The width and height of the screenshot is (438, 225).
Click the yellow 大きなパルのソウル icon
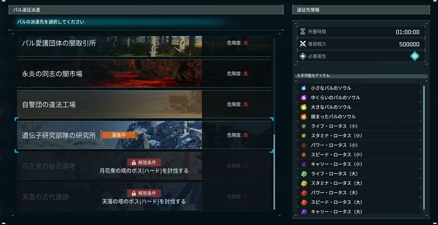[303, 107]
